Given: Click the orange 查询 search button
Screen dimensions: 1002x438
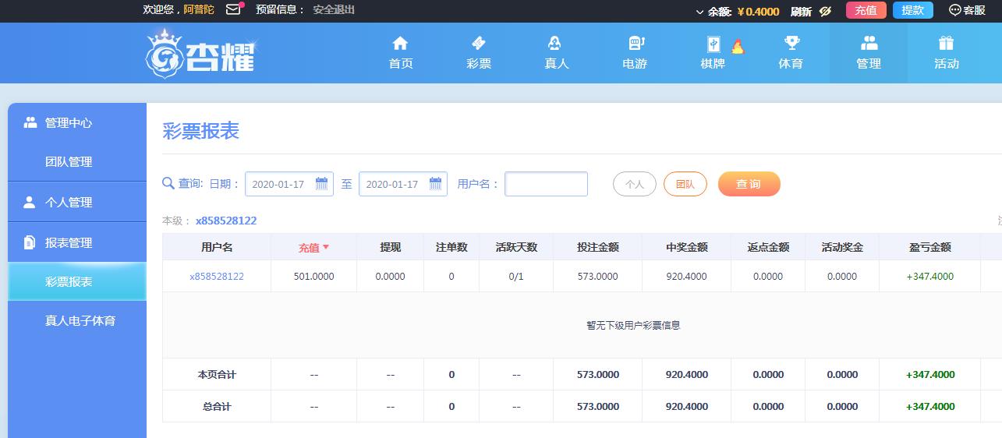Looking at the screenshot, I should pyautogui.click(x=749, y=184).
